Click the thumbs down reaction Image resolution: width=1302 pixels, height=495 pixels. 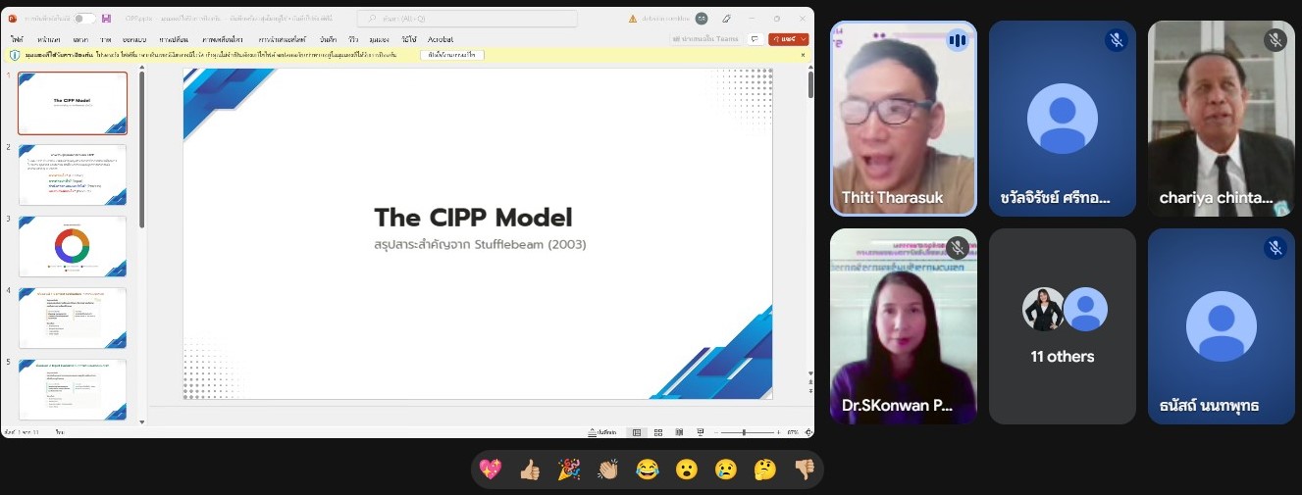click(805, 470)
